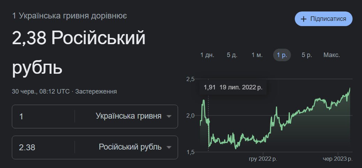Image resolution: width=362 pixels, height=168 pixels.
Task: Switch chart range to 1 м.
Action: pyautogui.click(x=257, y=55)
